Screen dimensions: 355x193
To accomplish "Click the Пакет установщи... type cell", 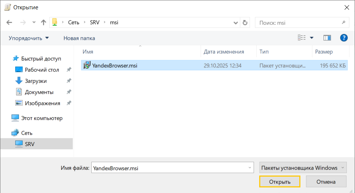I will [282, 65].
